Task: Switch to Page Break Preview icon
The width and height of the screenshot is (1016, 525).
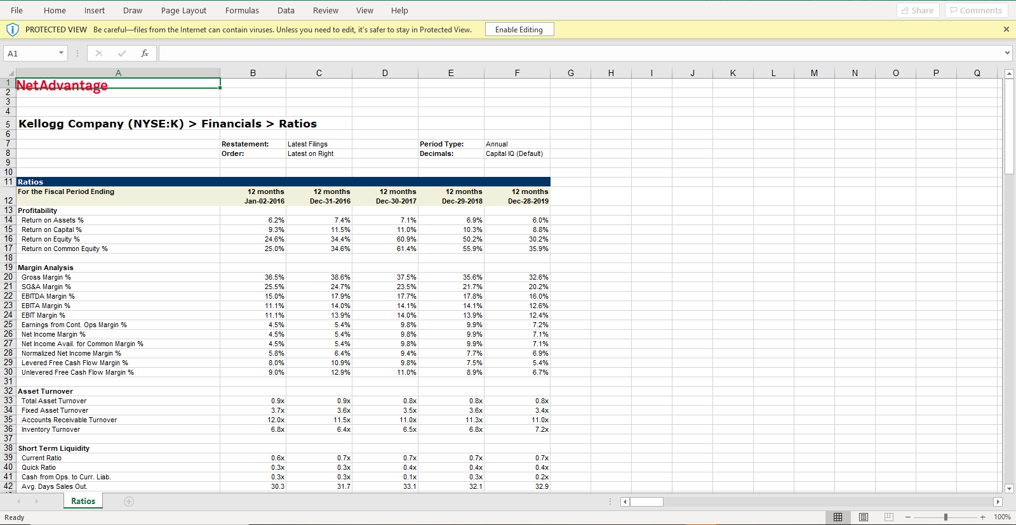Action: coord(889,517)
